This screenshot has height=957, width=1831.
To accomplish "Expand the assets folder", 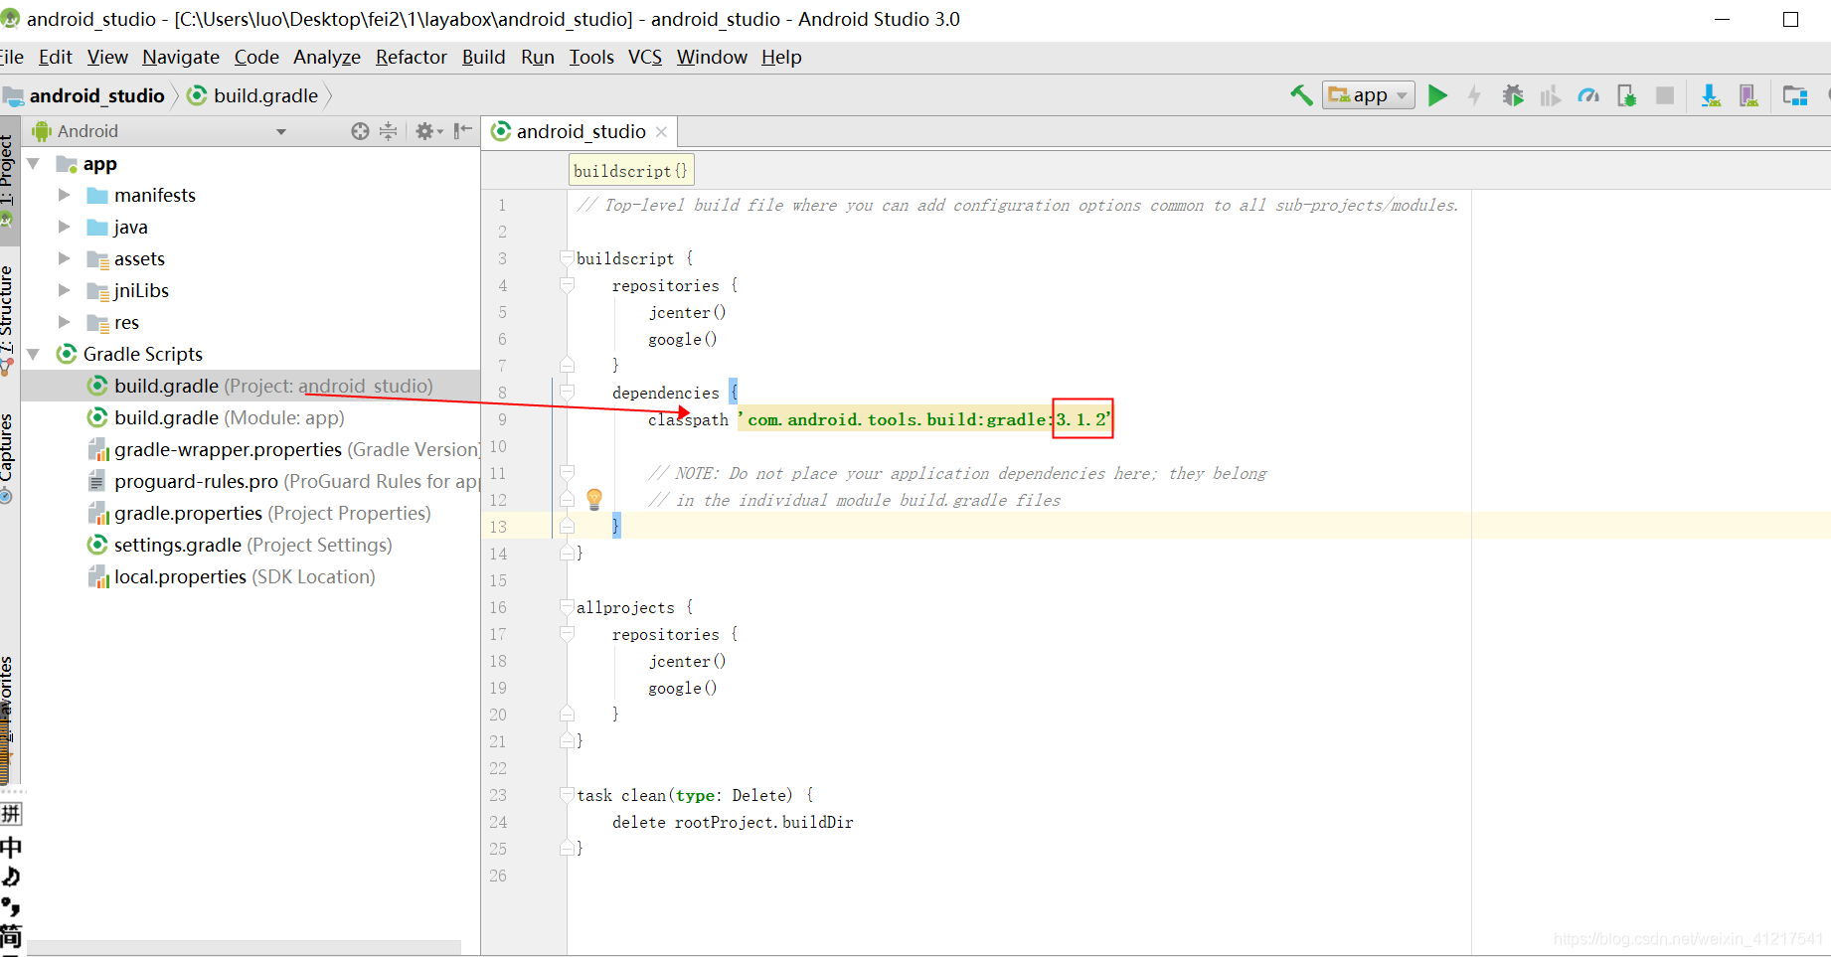I will coord(65,258).
